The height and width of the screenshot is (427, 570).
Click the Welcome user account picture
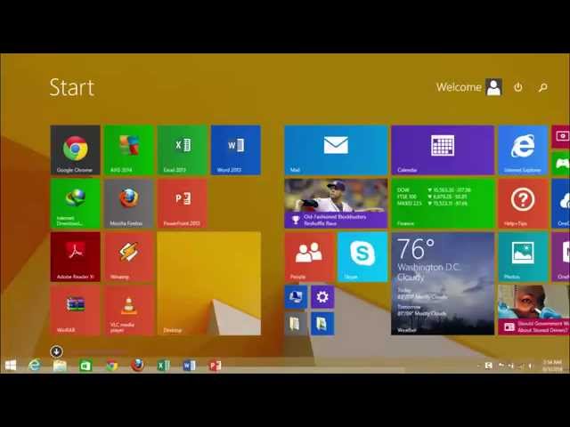click(493, 87)
